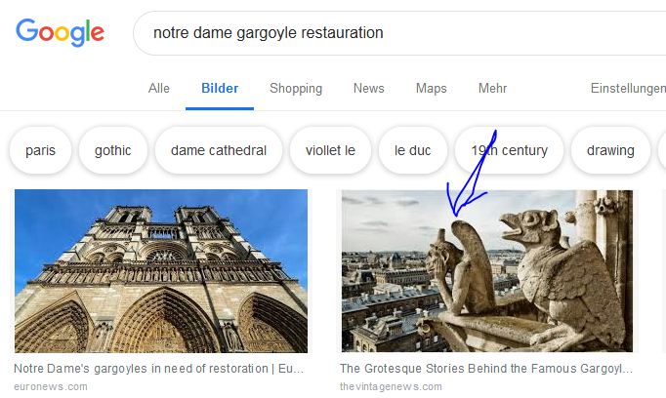The height and width of the screenshot is (398, 666).
Task: Click the Google logo
Action: (60, 32)
